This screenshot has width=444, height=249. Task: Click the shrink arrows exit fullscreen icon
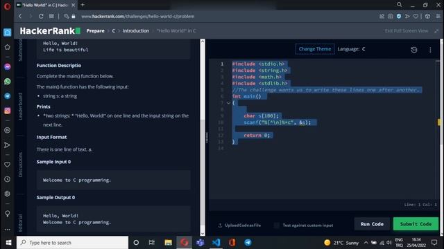[x=436, y=31]
